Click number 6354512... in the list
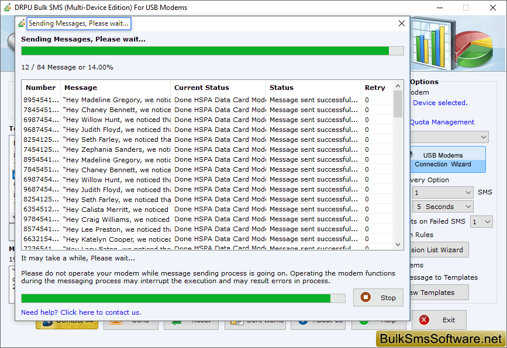This screenshot has width=507, height=348. pos(41,209)
